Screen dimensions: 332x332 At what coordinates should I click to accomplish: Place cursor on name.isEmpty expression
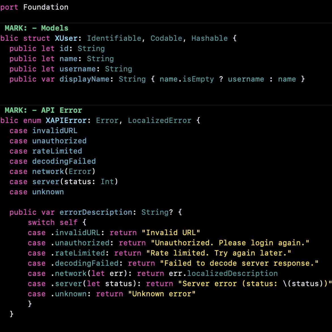(x=186, y=79)
